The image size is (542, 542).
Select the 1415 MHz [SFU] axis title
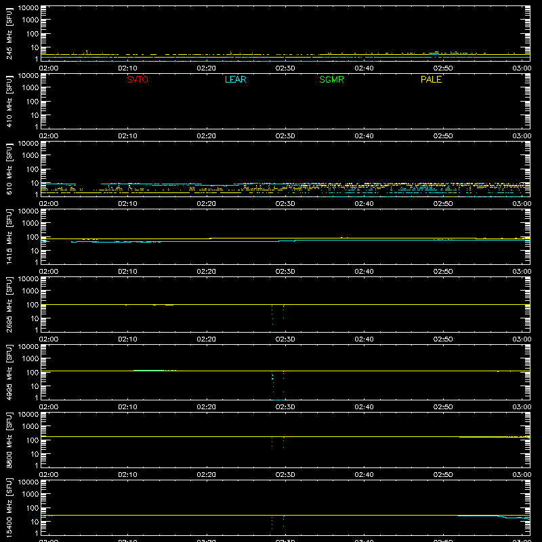[9, 236]
